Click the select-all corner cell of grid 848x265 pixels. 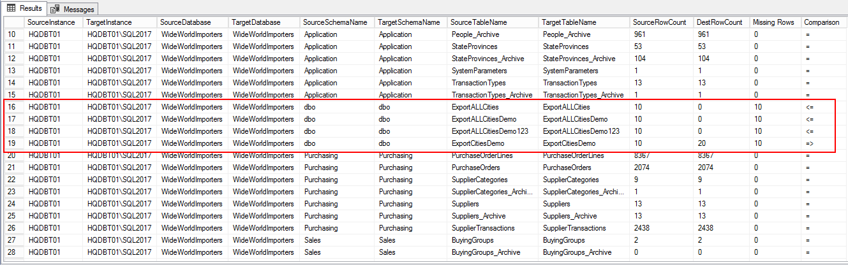[12, 22]
